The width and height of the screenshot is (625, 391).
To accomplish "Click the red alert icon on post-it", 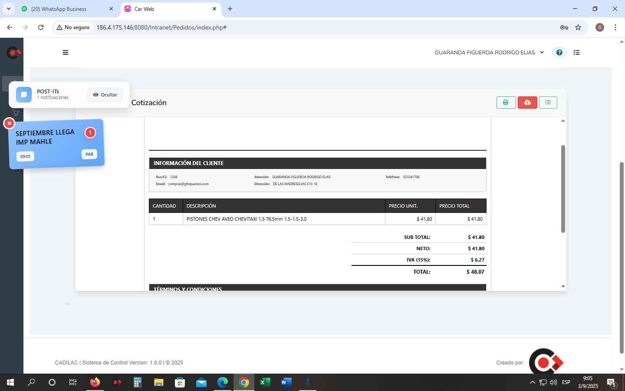I will 90,133.
